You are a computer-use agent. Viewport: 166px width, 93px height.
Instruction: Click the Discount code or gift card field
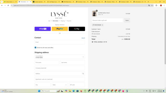pyautogui.click(x=107, y=20)
